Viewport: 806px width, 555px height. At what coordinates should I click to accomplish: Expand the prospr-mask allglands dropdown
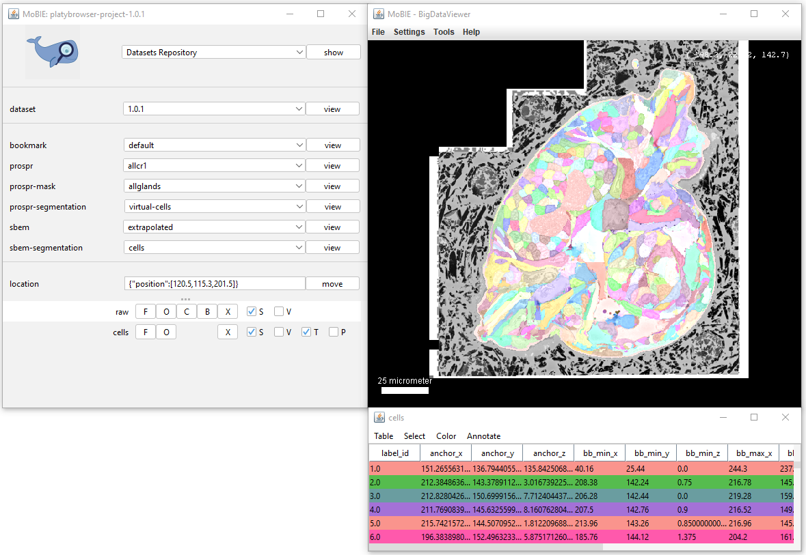tap(215, 186)
